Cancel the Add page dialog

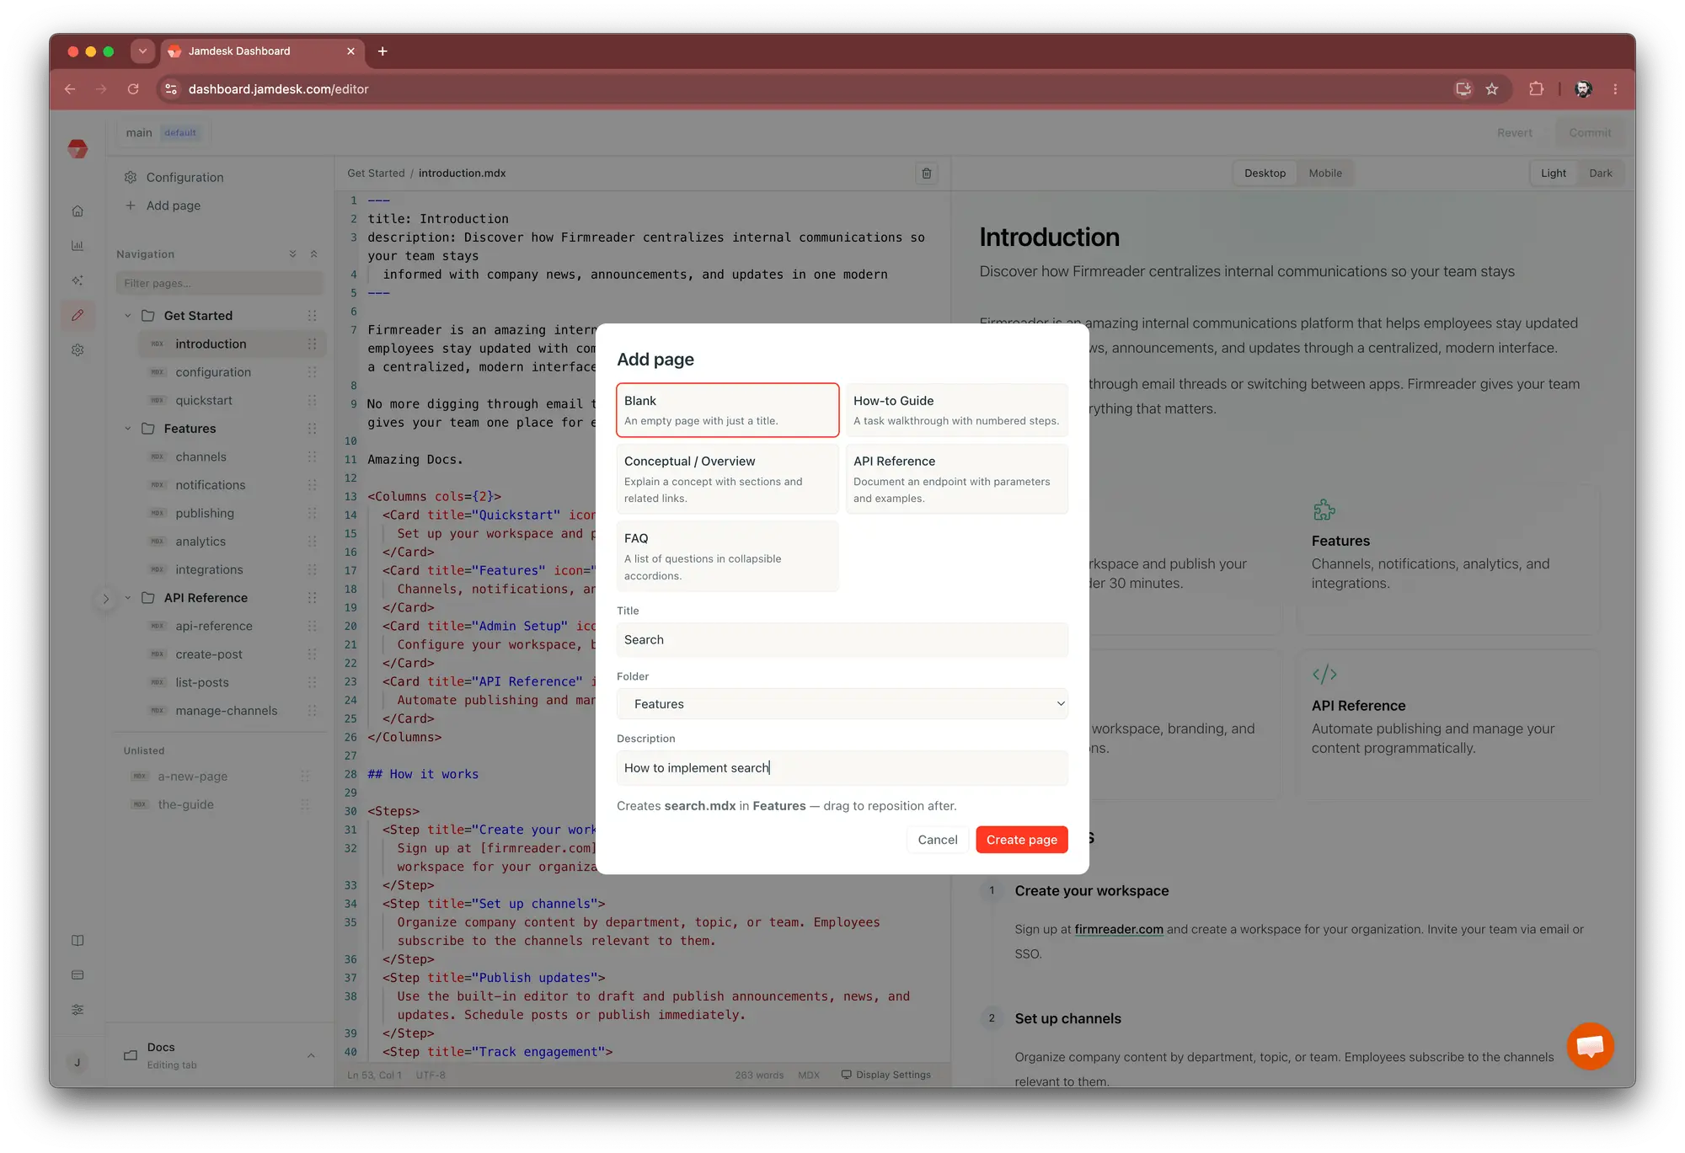[938, 840]
